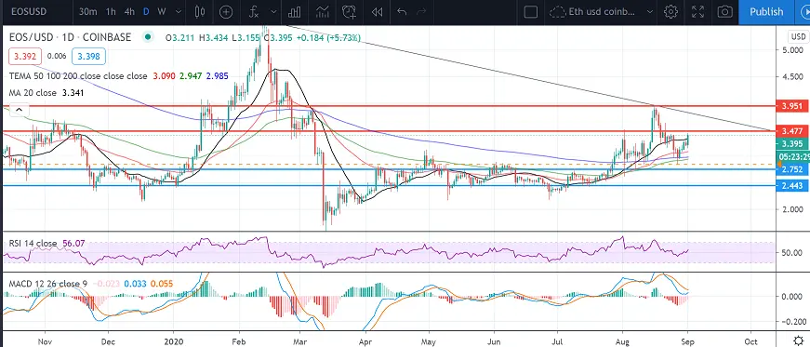Select the 30m timeframe
This screenshot has width=810, height=347.
tap(87, 11)
